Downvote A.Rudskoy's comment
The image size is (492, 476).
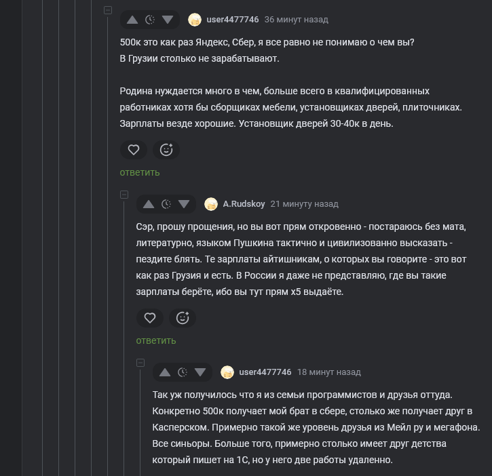pyautogui.click(x=184, y=204)
